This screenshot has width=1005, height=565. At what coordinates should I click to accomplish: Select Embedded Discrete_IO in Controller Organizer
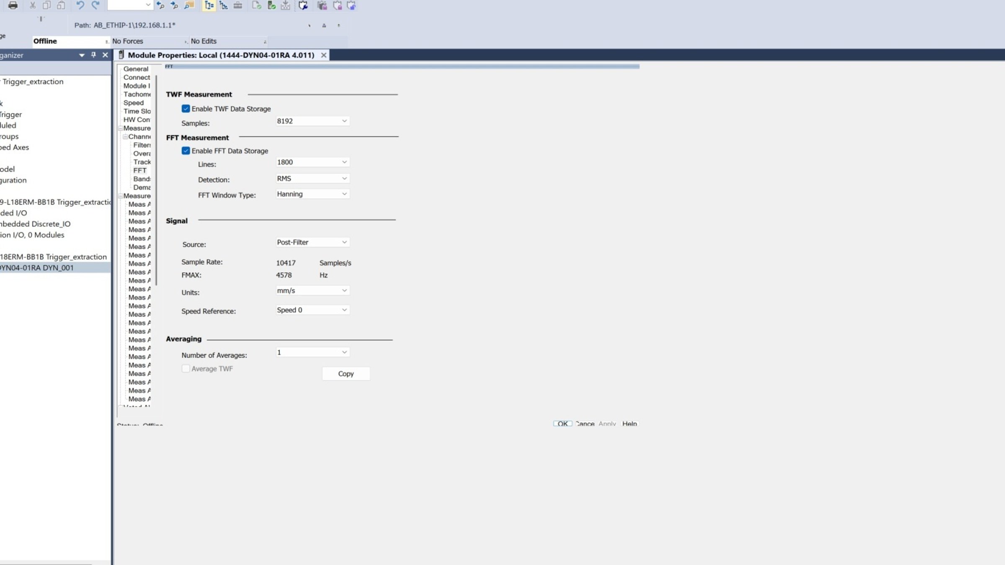35,224
